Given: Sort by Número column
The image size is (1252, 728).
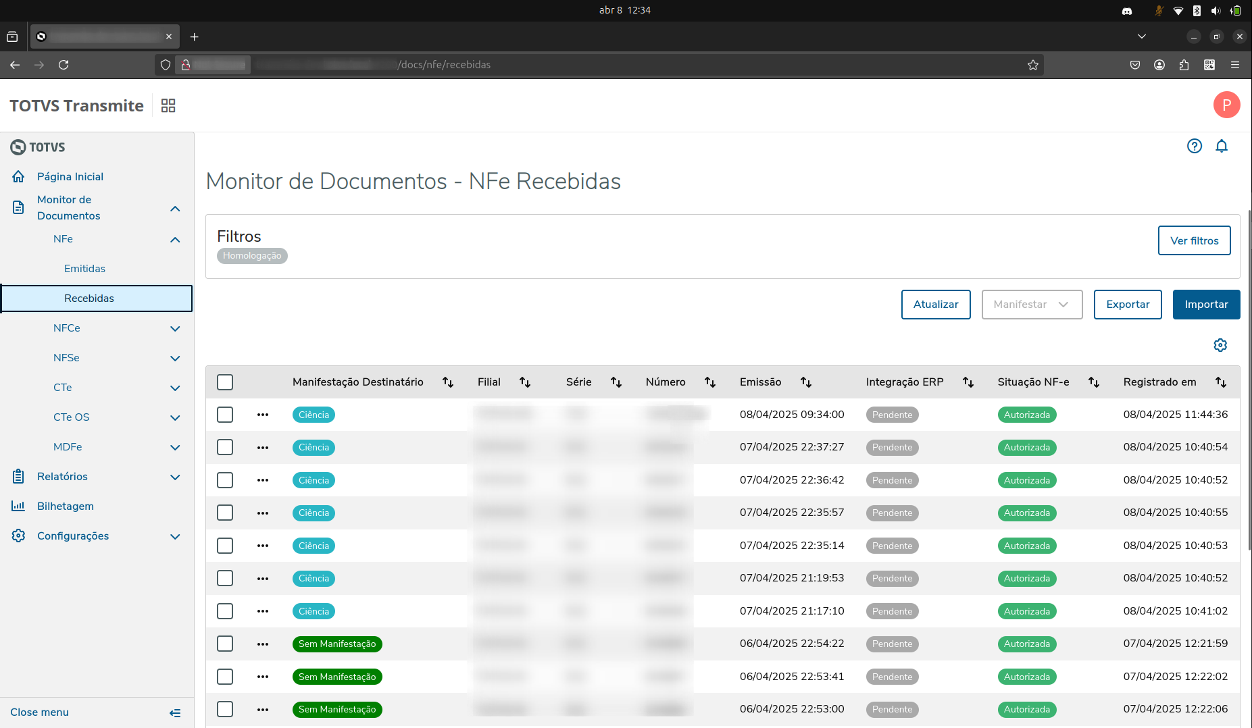Looking at the screenshot, I should click(710, 382).
